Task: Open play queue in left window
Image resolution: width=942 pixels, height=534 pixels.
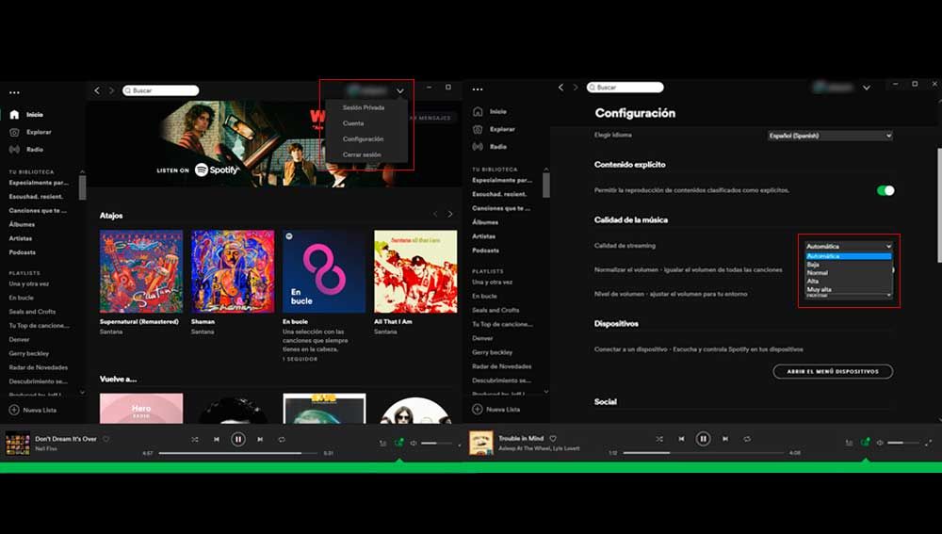Action: coord(382,444)
